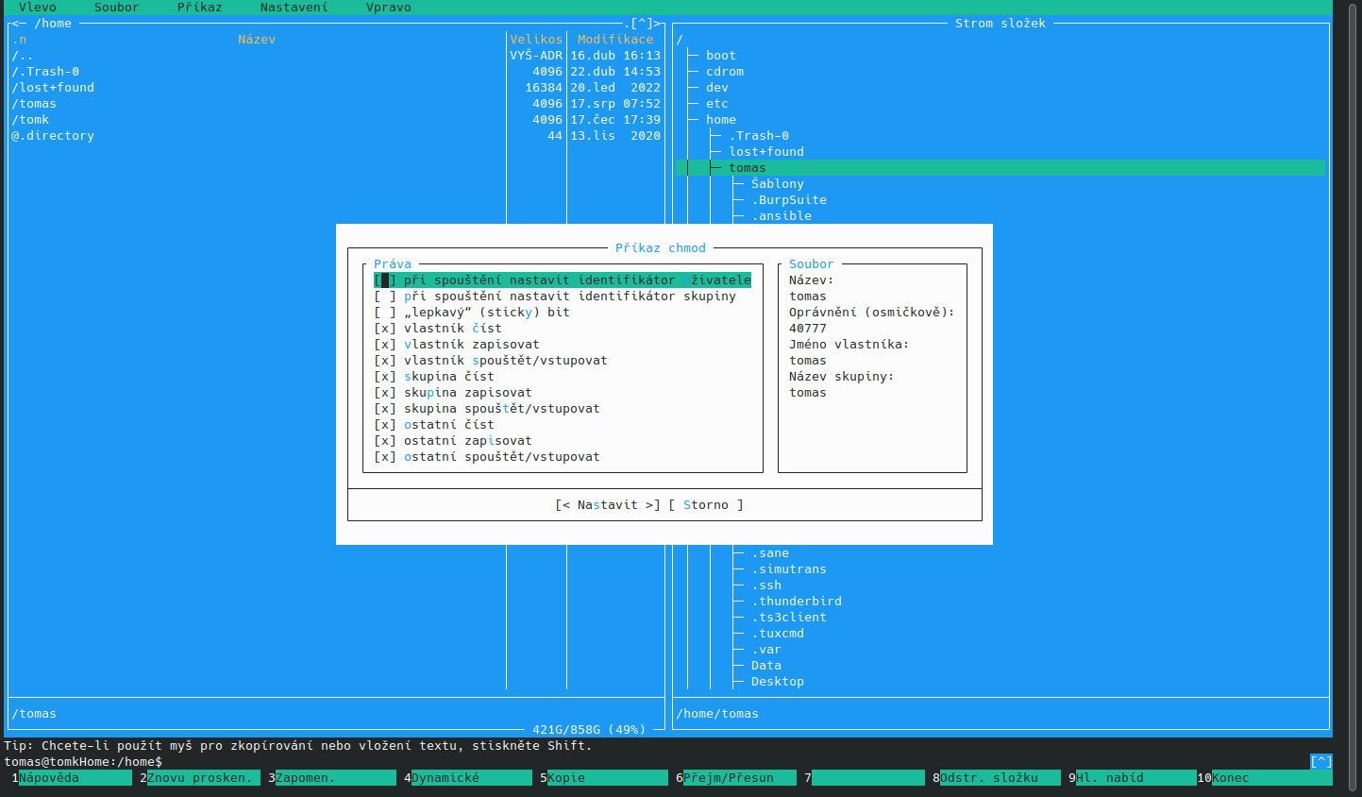
Task: Click the [^] indicator on the command line
Action: tap(1321, 762)
